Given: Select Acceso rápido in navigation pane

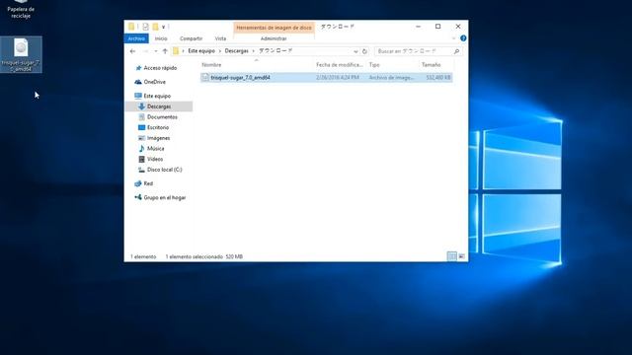Looking at the screenshot, I should (160, 68).
